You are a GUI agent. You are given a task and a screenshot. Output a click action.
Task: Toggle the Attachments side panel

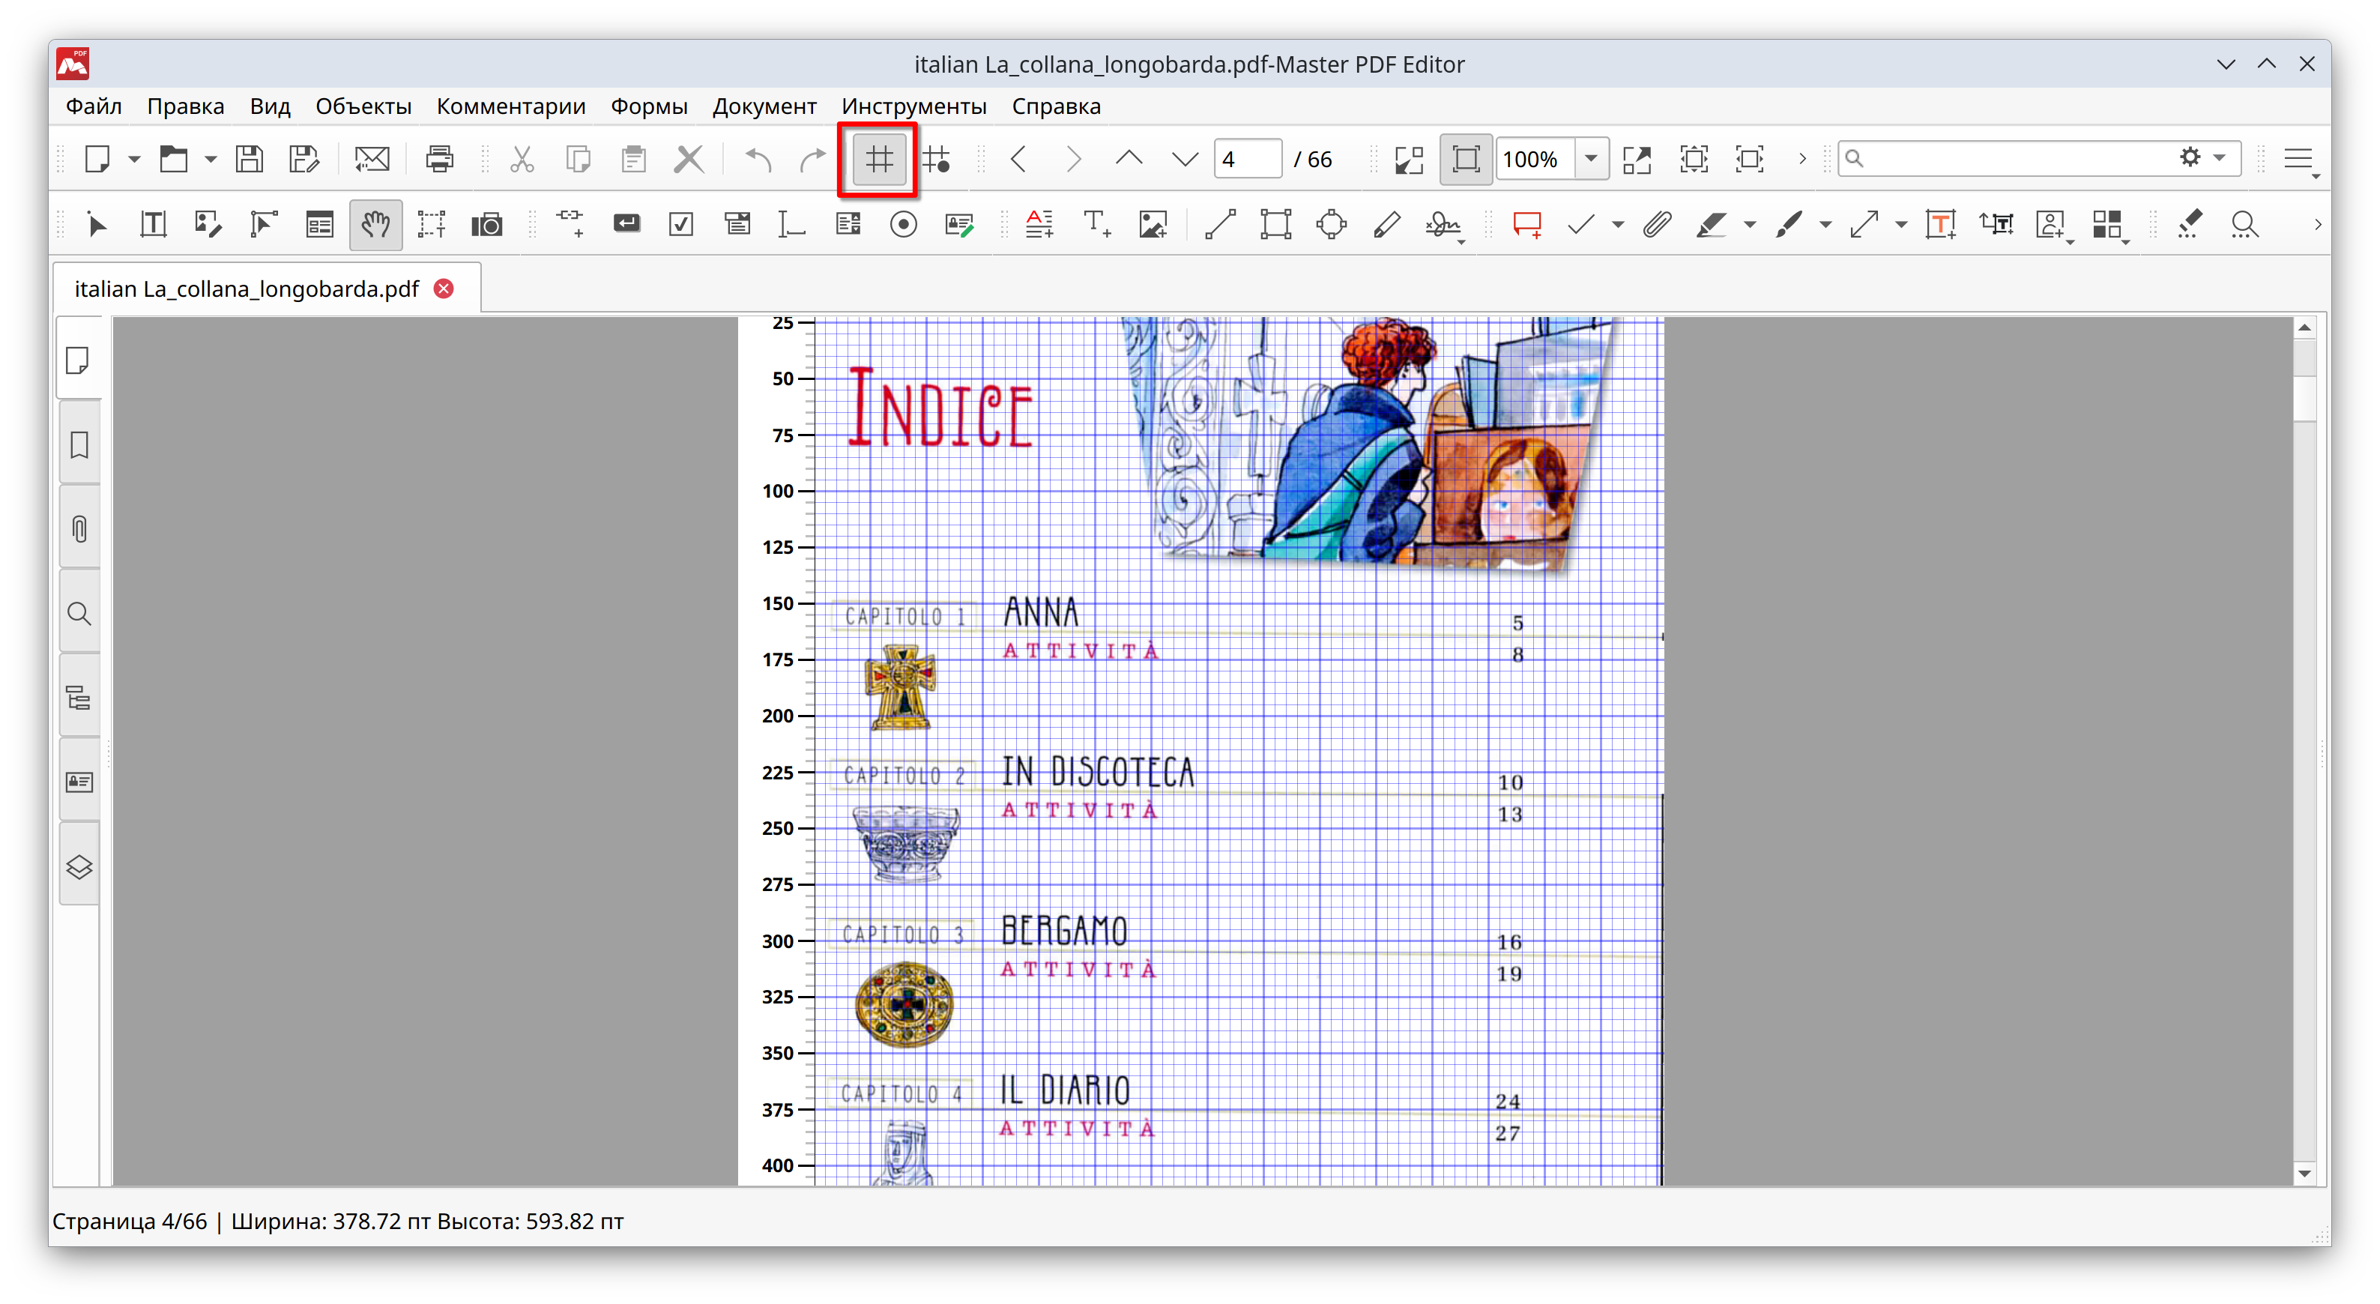pos(79,528)
